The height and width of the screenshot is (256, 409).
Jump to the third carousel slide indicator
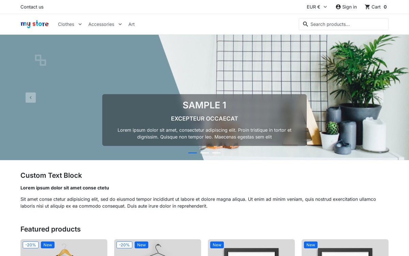coord(216,153)
